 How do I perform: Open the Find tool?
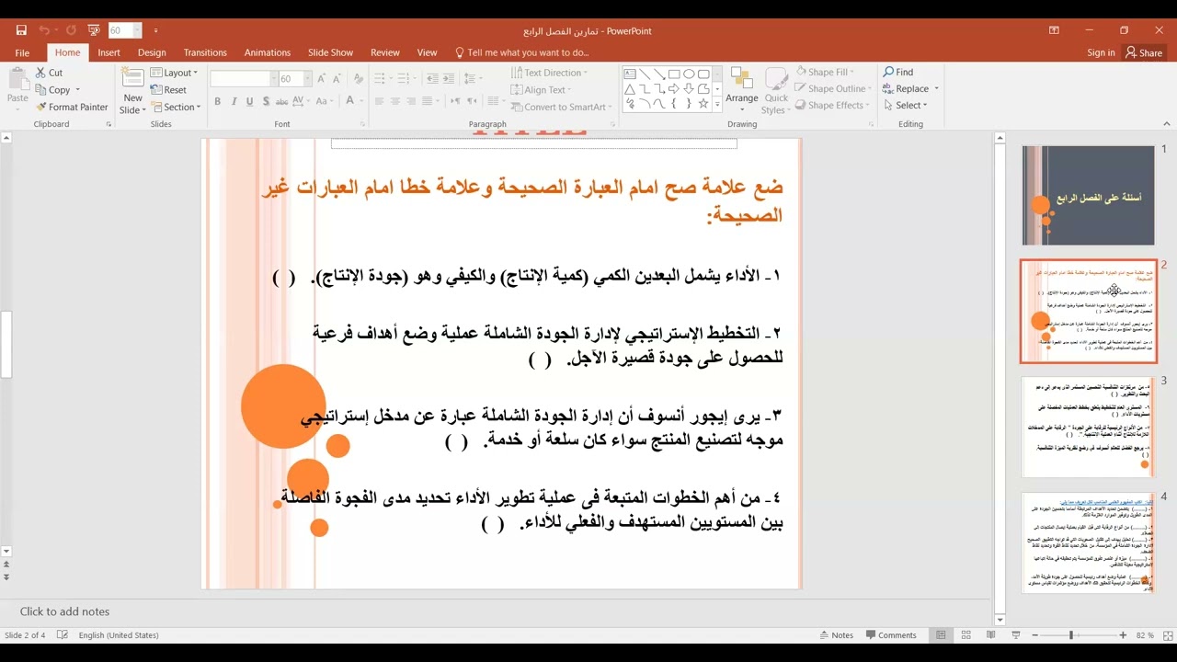tap(898, 72)
